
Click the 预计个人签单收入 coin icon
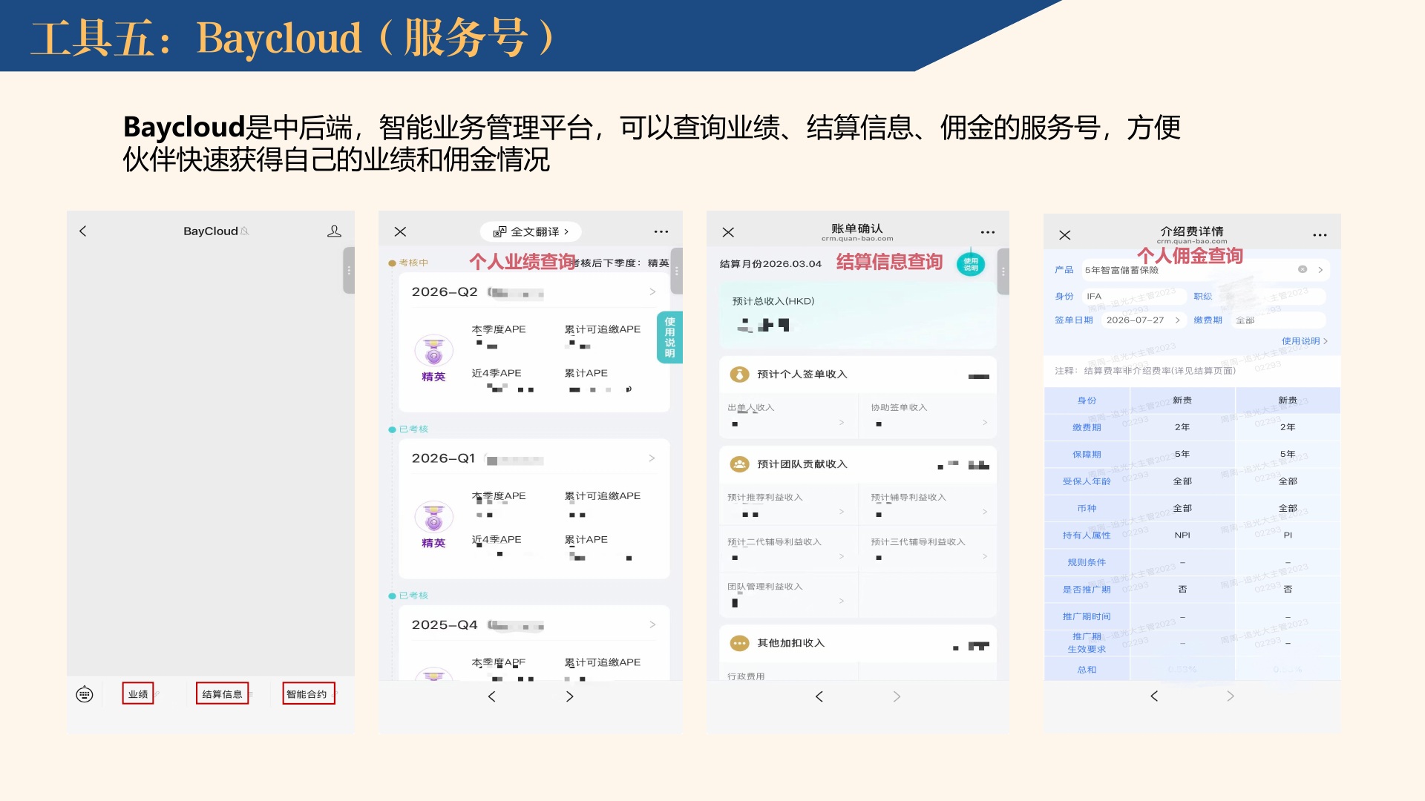pos(740,375)
